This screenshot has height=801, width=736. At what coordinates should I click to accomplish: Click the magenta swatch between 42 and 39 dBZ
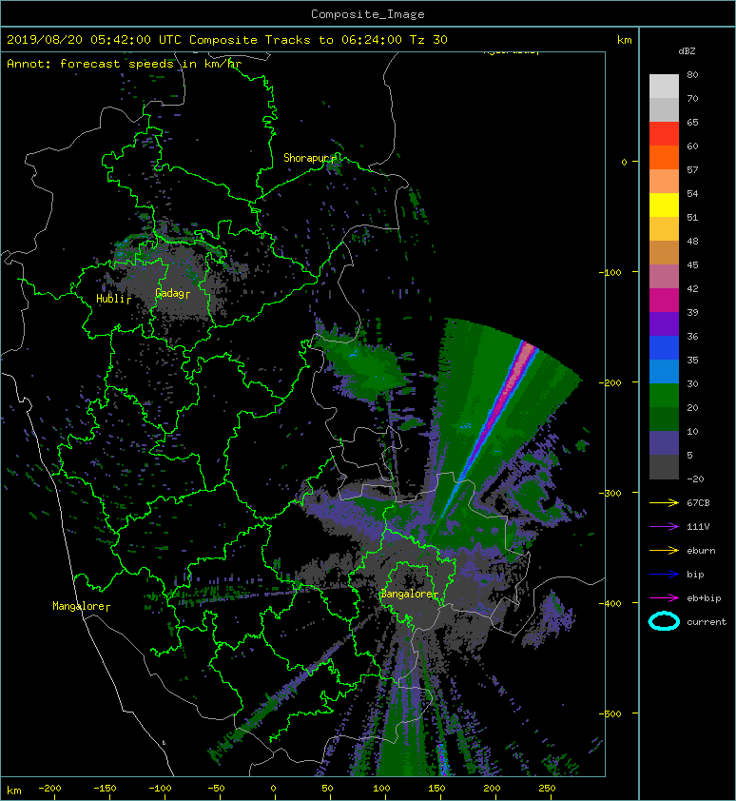(664, 301)
